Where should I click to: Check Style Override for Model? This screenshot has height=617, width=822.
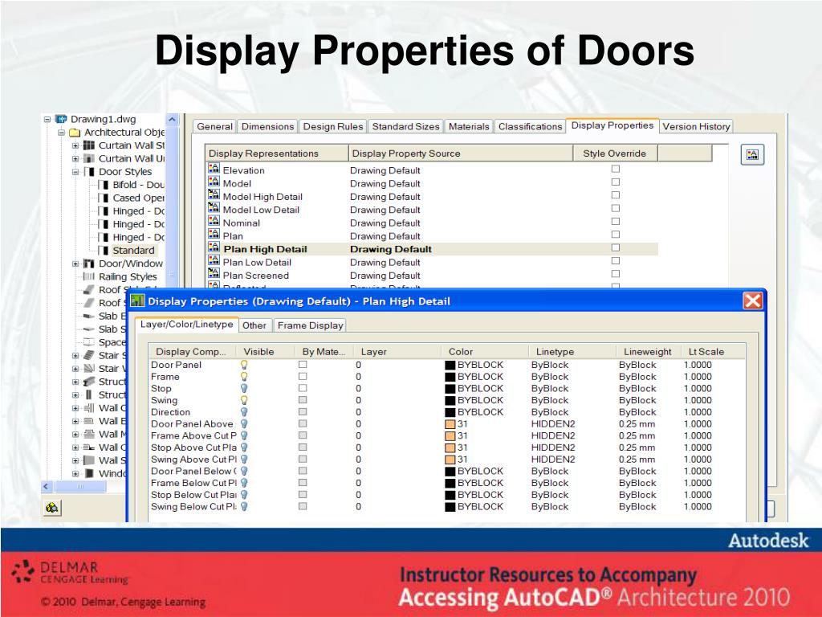616,182
